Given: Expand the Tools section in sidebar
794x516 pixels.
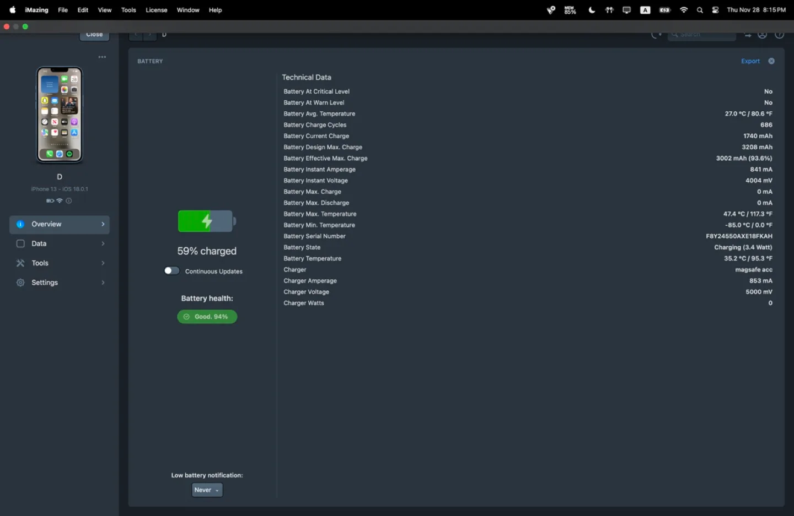Looking at the screenshot, I should [x=60, y=263].
